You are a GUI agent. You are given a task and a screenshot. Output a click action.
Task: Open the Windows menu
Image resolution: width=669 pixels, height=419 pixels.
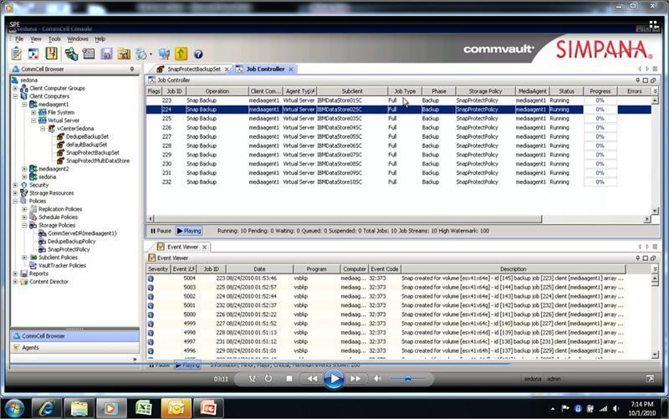click(78, 38)
